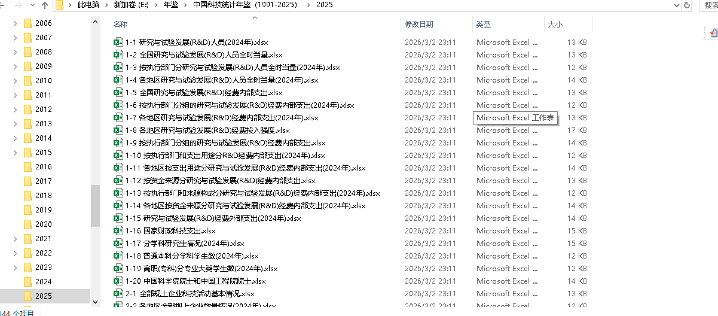
Task: Open recent locations dropdown arrow
Action: pos(32,5)
